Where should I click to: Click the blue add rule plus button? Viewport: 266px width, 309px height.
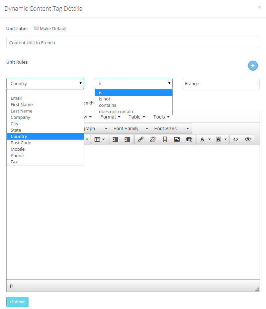253,66
